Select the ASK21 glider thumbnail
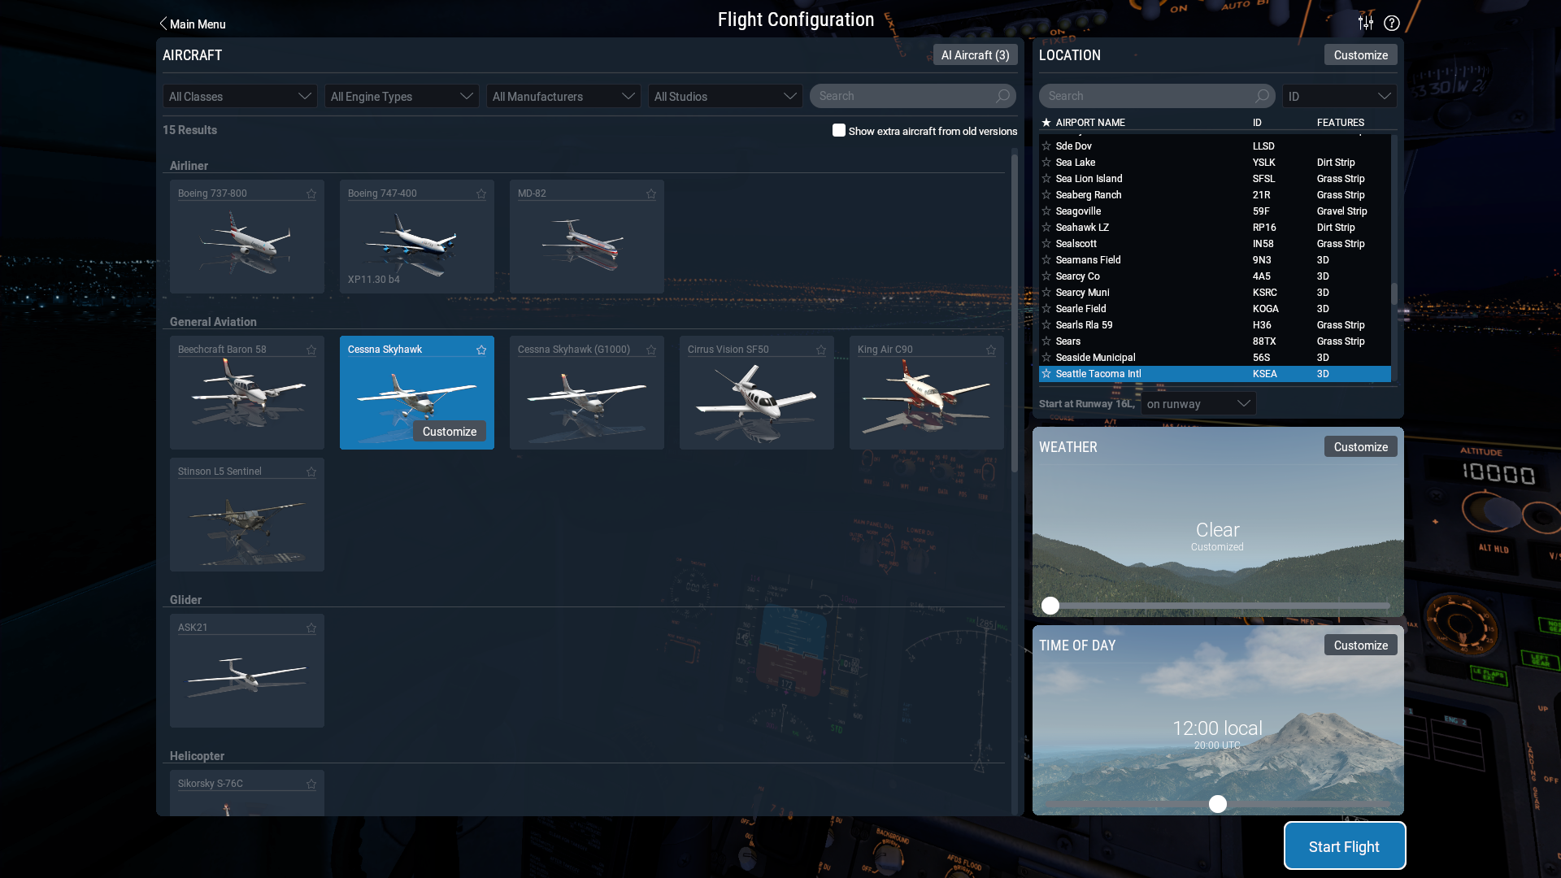 click(x=247, y=671)
